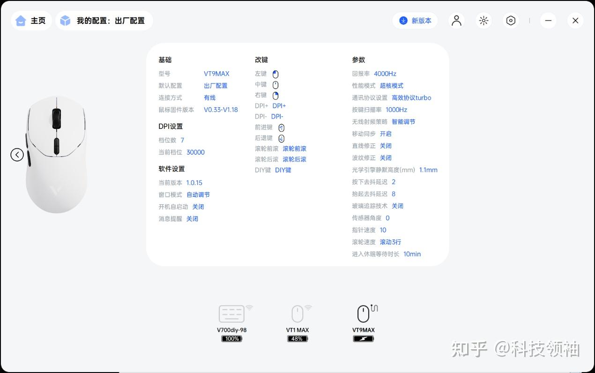
Task: Click the 新版本 update button
Action: pyautogui.click(x=415, y=21)
